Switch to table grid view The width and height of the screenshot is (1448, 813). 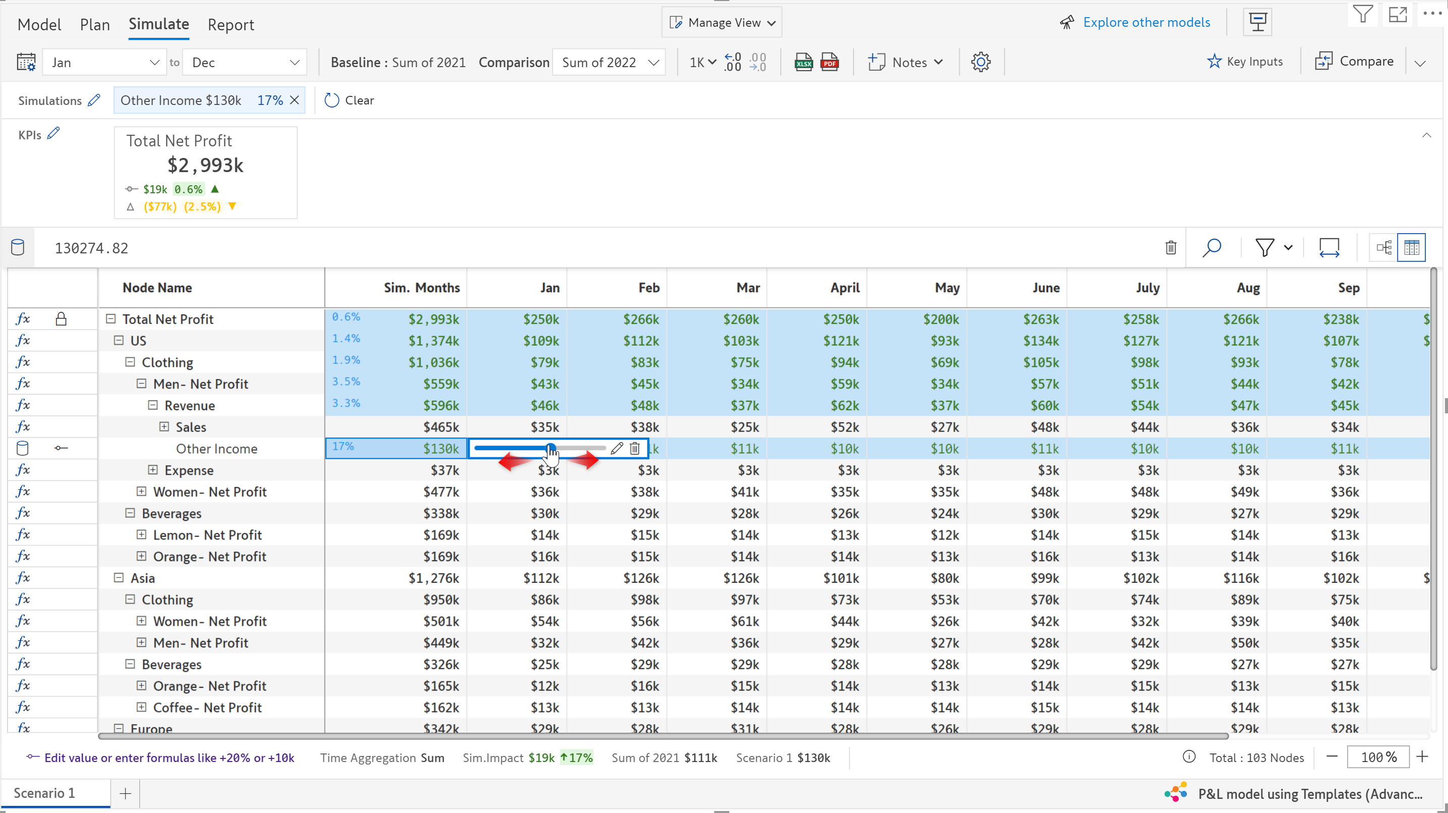1412,247
